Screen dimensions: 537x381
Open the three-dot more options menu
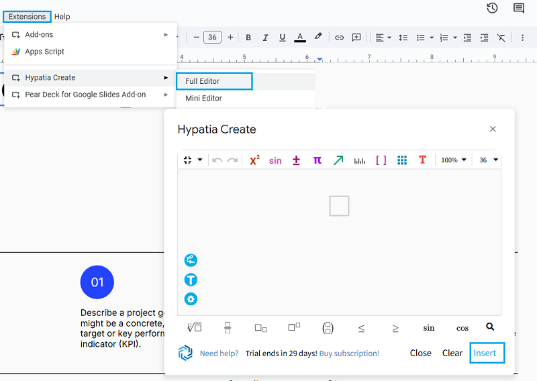(522, 38)
